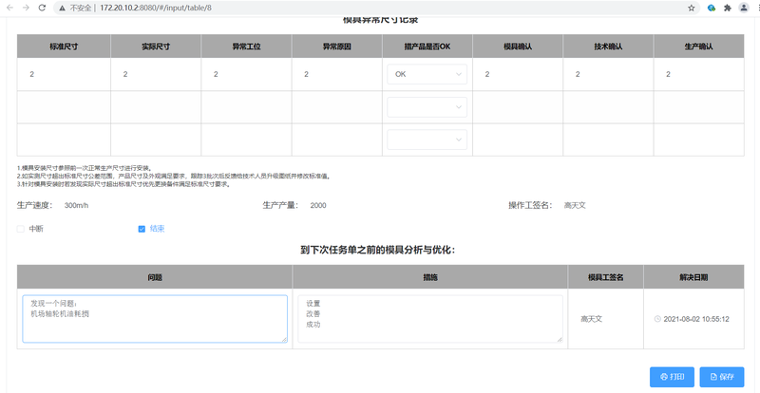Open the empty dropdown in second table row
Viewport: 760px width, 393px height.
tap(427, 107)
